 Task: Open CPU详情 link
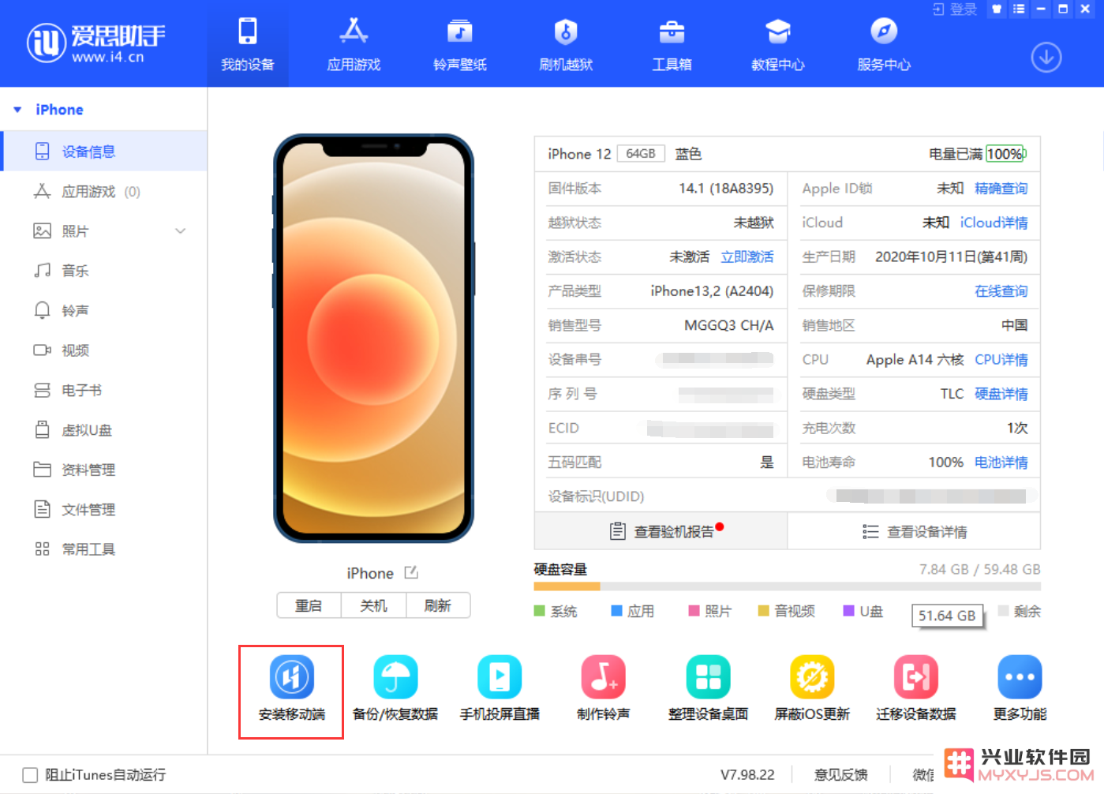(1001, 360)
